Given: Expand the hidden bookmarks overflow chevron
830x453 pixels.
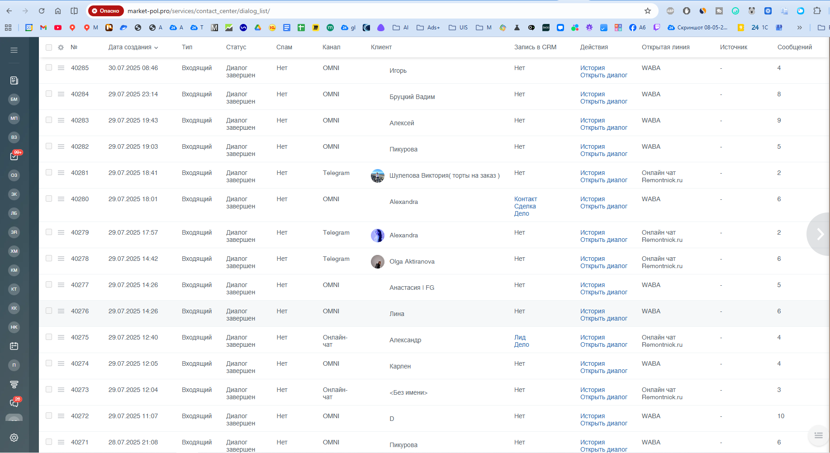Looking at the screenshot, I should click(x=799, y=28).
